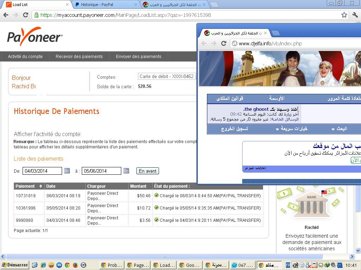Close the djelfa popup window's tab
The height and width of the screenshot is (270, 361).
click(265, 33)
